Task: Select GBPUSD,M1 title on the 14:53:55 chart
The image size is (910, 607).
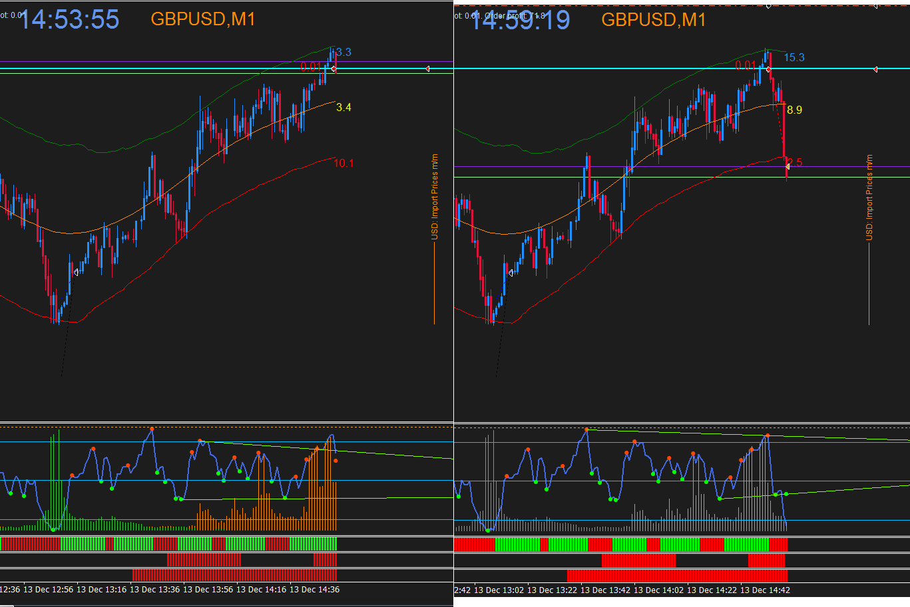Action: (203, 19)
